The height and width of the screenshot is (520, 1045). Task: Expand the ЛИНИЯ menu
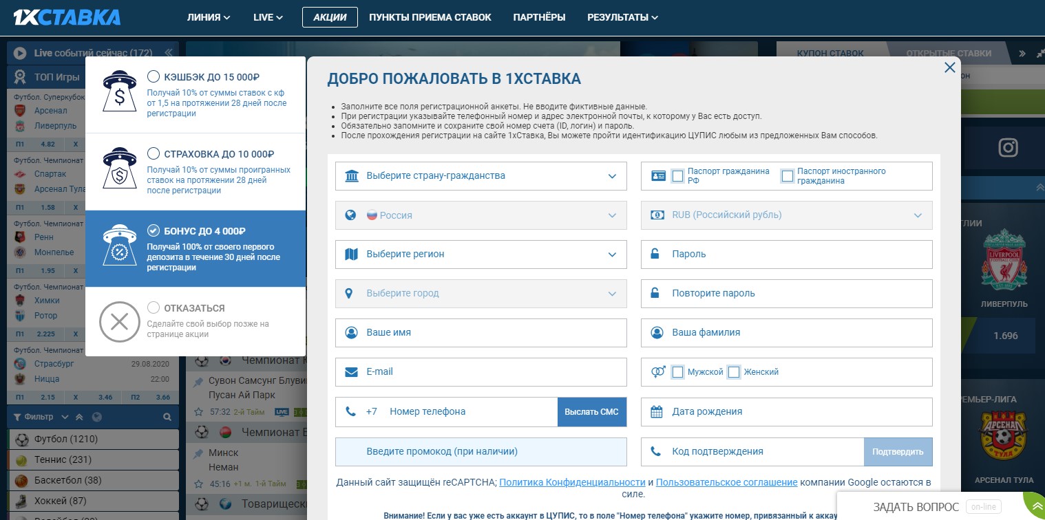(x=209, y=17)
